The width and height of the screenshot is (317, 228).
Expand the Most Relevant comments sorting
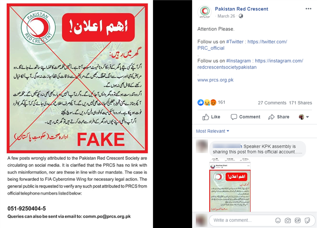213,131
